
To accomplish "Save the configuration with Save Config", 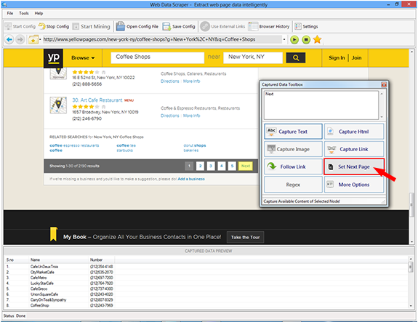I will pos(179,26).
